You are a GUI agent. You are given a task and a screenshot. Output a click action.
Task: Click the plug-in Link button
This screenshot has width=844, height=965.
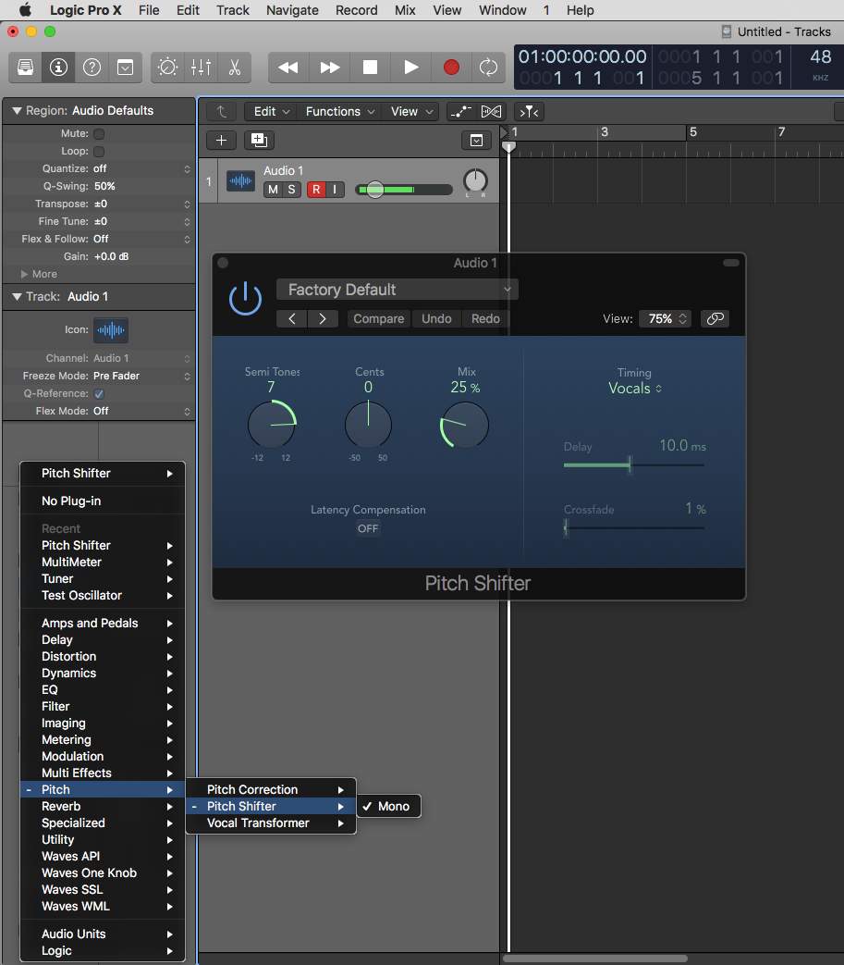(715, 319)
